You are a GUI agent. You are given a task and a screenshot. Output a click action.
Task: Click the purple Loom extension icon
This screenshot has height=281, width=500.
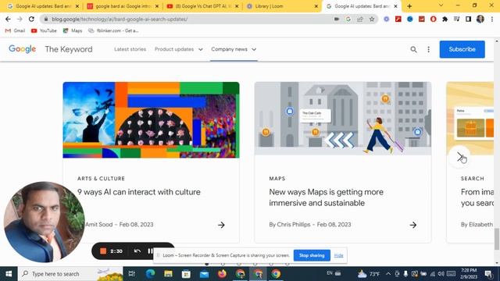[x=387, y=19]
